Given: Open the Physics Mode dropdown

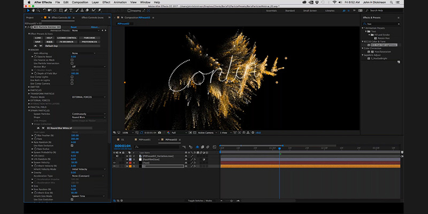Looking at the screenshot, I should tap(89, 97).
